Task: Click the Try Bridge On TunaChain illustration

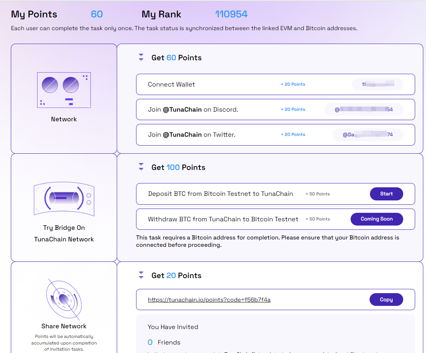Action: coord(64,199)
